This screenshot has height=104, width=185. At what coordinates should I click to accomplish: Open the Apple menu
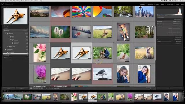pyautogui.click(x=2, y=1)
